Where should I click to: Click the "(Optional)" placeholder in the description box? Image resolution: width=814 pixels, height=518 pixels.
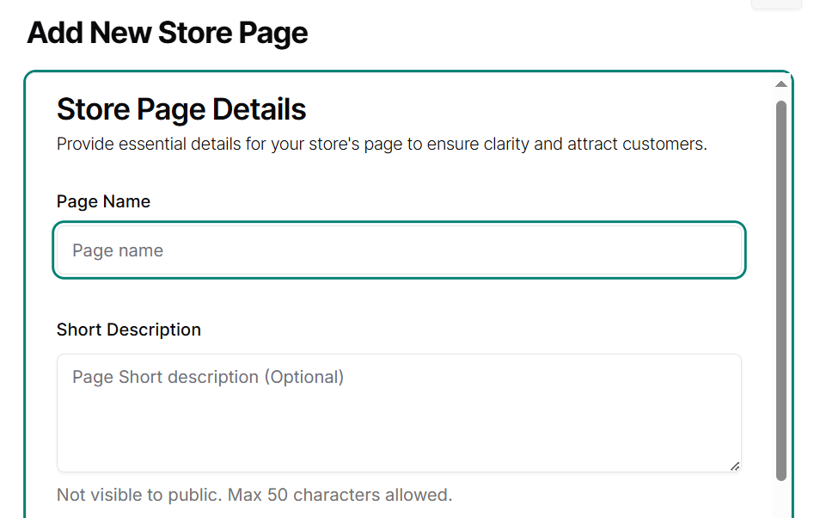tap(303, 377)
